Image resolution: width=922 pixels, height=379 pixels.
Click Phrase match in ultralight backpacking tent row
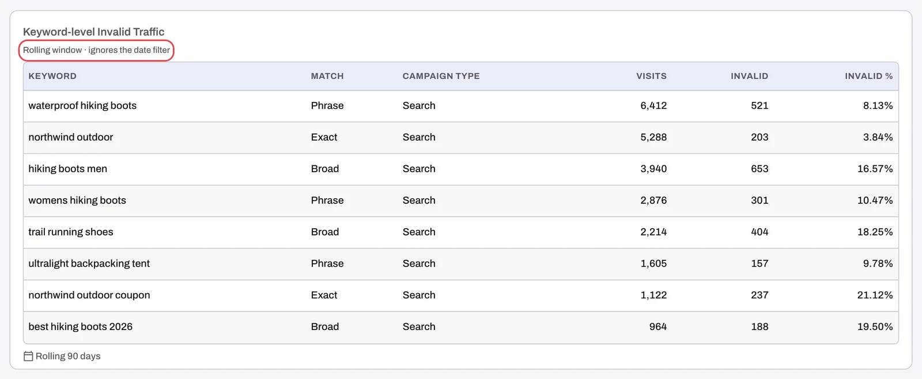pyautogui.click(x=327, y=263)
